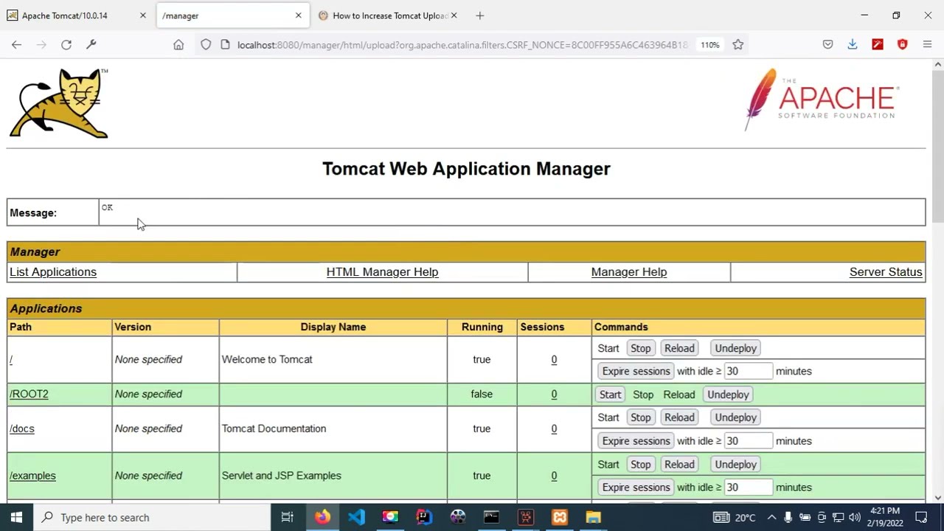Open the root / application path
Image resolution: width=944 pixels, height=531 pixels.
[11, 359]
